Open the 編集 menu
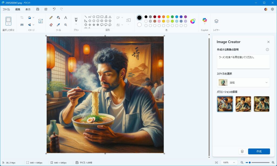 [18, 9]
